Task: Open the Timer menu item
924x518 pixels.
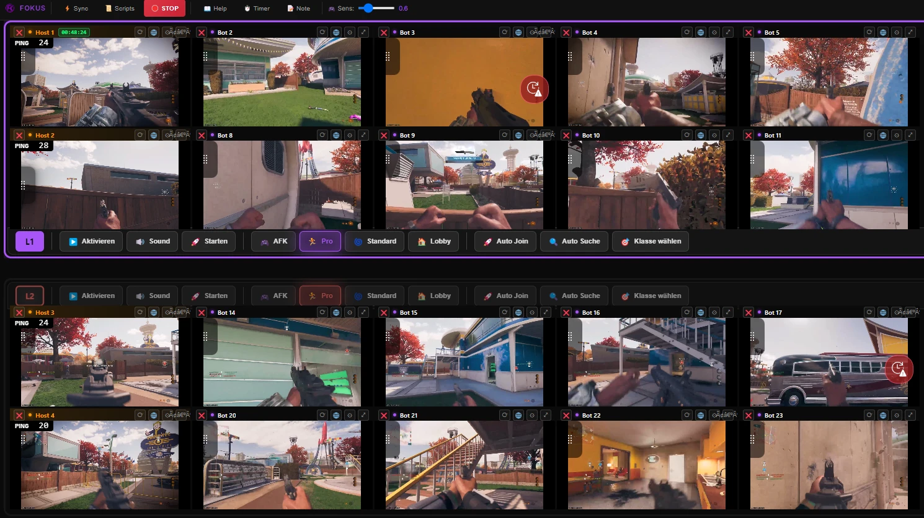Action: coord(257,9)
